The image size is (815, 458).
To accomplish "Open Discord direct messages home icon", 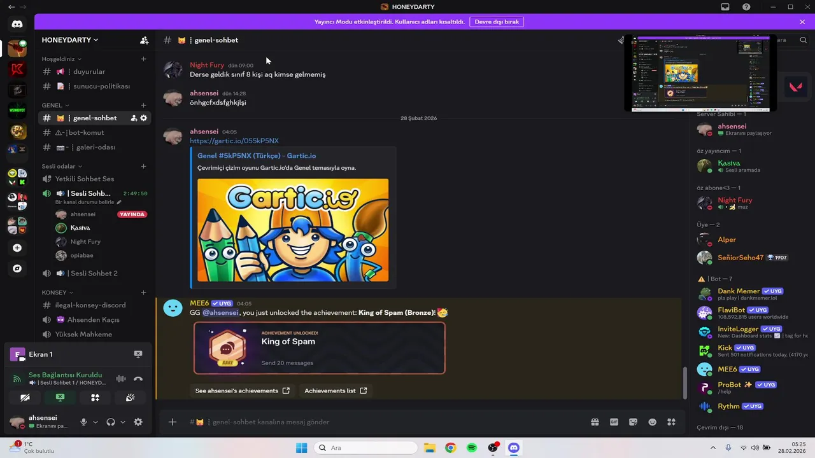I will click(x=17, y=24).
